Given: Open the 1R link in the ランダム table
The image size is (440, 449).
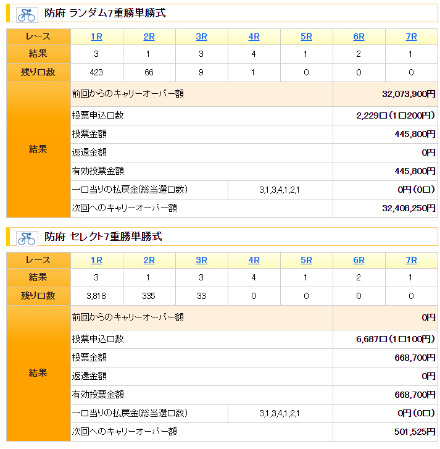Looking at the screenshot, I should (x=96, y=36).
